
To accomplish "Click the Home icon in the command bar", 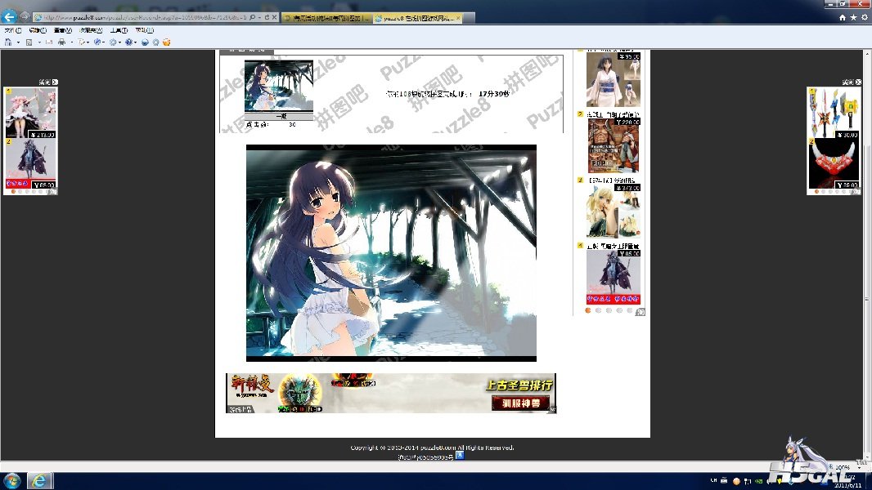I will point(8,42).
